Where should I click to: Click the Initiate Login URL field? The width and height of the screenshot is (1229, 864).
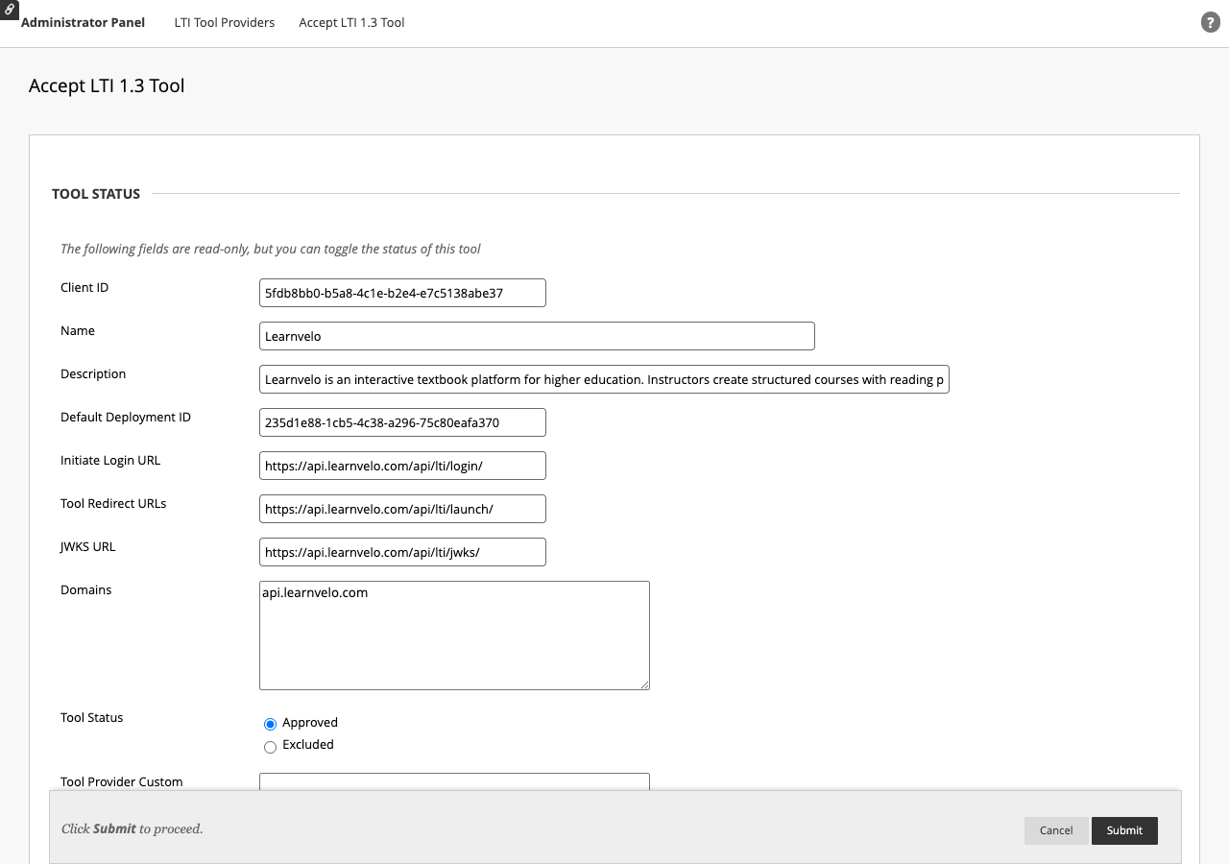click(x=401, y=466)
